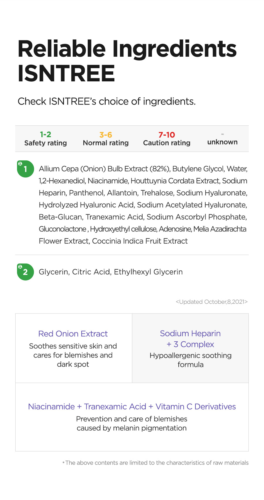
Task: Click the Reliable Ingredients ISNTREE heading
Action: [x=127, y=61]
